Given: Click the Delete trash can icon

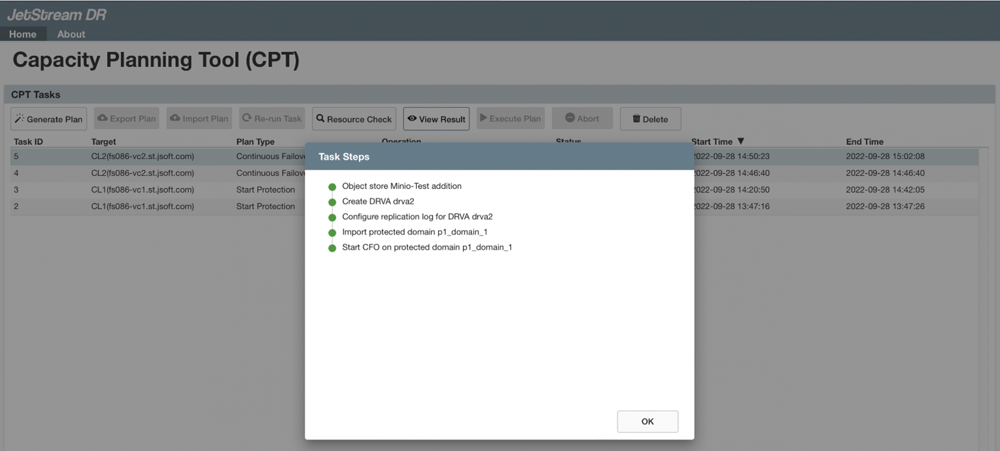Looking at the screenshot, I should [636, 119].
